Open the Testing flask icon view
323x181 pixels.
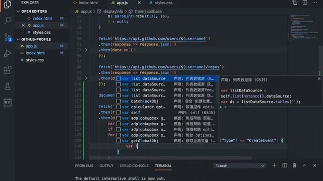click(8, 86)
